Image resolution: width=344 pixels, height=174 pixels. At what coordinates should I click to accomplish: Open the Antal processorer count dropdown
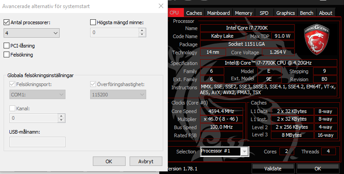pyautogui.click(x=31, y=33)
